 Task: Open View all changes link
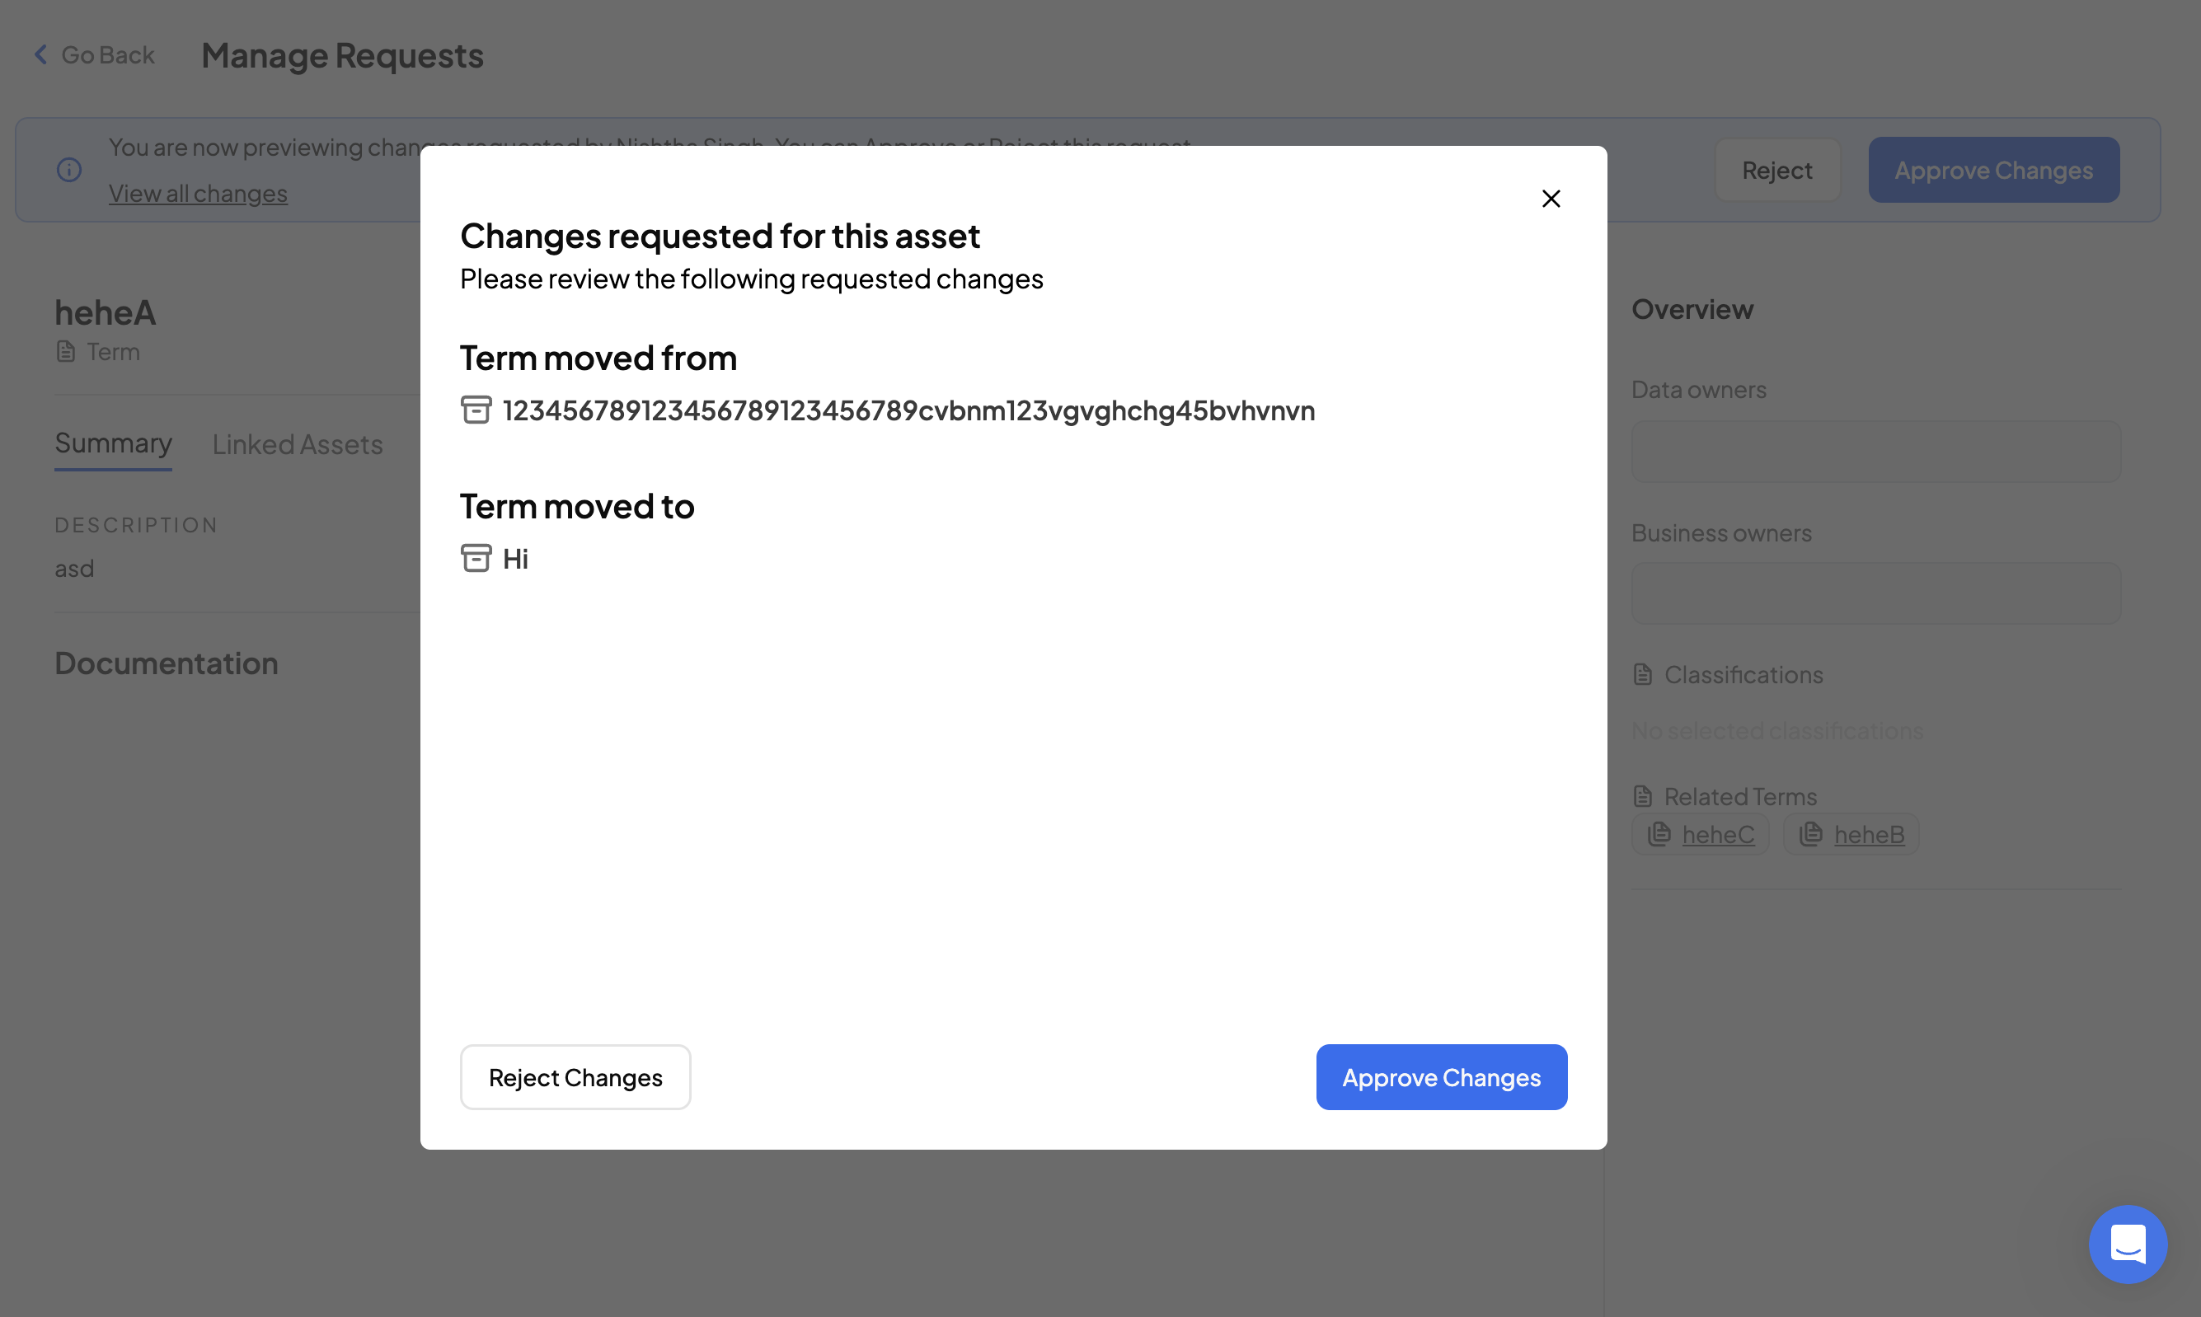tap(198, 194)
